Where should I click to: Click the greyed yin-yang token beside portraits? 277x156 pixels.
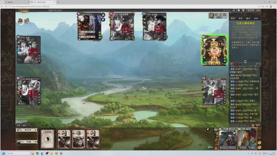[x=259, y=138]
